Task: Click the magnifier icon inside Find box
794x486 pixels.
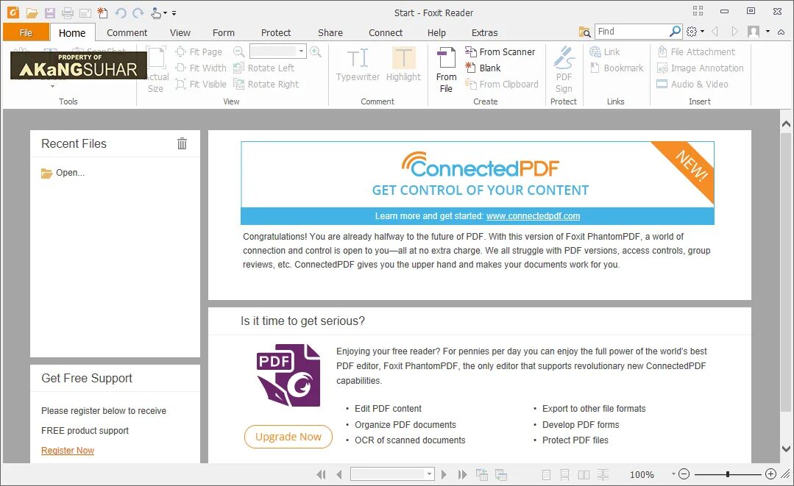Action: click(x=675, y=32)
